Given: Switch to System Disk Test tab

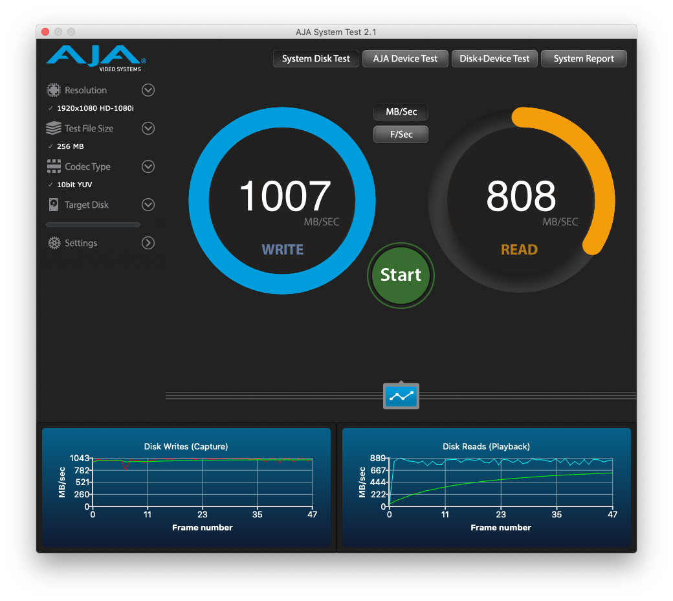Looking at the screenshot, I should [x=316, y=59].
